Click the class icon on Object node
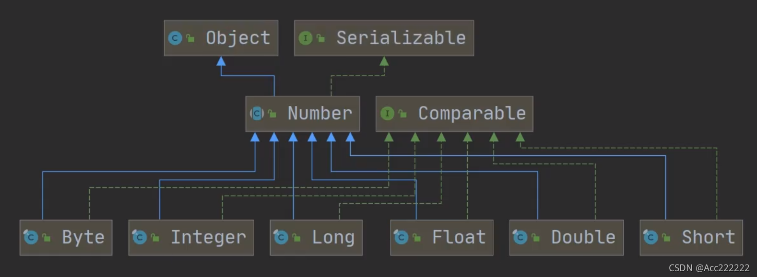The image size is (757, 277). [175, 38]
